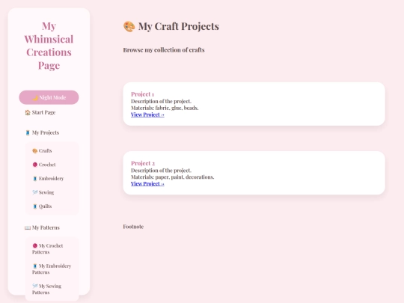Viewport: 404px width, 303px height.
Task: Click the materials line 'paper, paint, decorations'
Action: point(172,177)
